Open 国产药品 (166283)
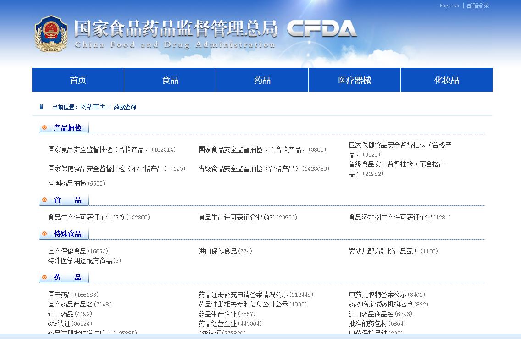 [73, 295]
